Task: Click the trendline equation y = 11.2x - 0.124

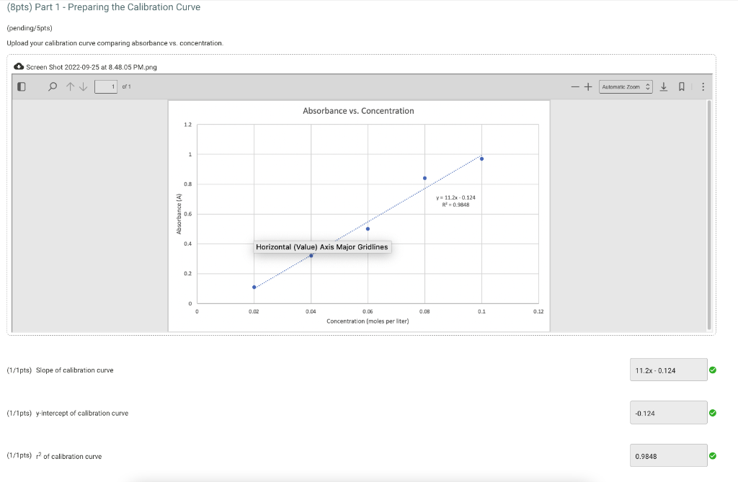Action: 455,197
